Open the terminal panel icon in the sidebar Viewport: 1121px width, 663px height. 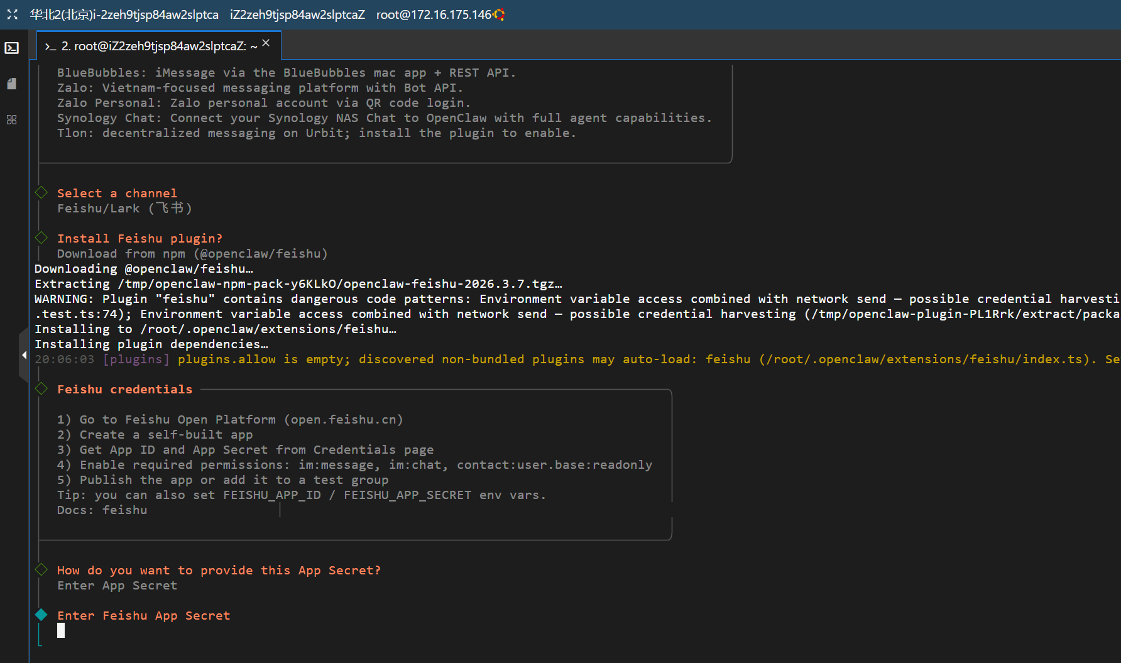(x=12, y=48)
